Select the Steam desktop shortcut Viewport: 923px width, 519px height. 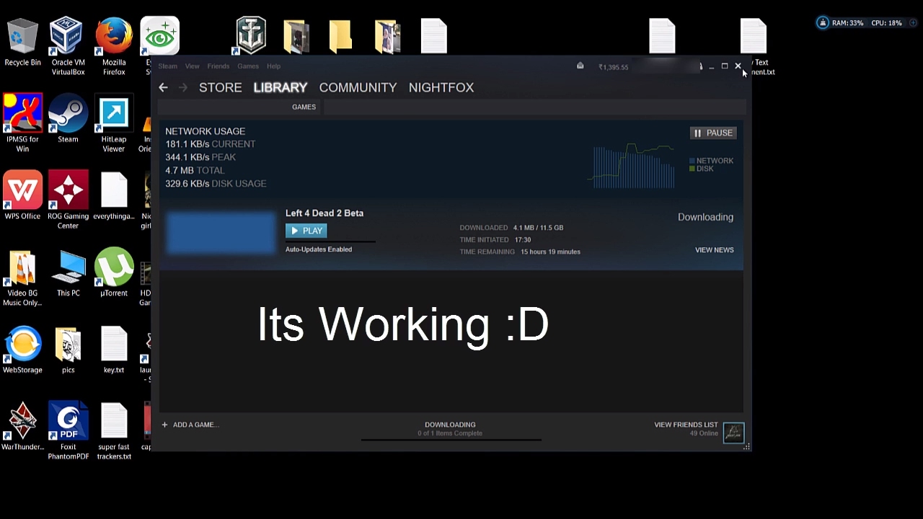click(x=68, y=119)
